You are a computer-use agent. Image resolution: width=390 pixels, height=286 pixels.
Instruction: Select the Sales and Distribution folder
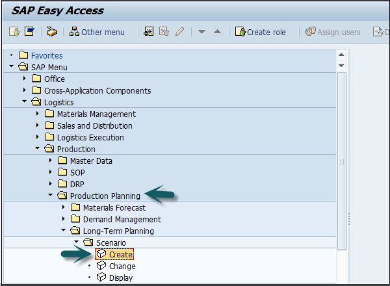click(x=94, y=126)
